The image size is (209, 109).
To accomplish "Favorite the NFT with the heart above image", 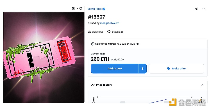I will (x=81, y=8).
